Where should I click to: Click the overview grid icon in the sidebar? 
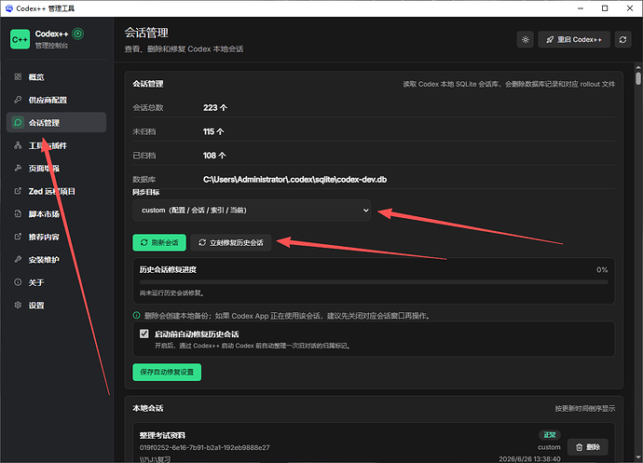tap(18, 76)
